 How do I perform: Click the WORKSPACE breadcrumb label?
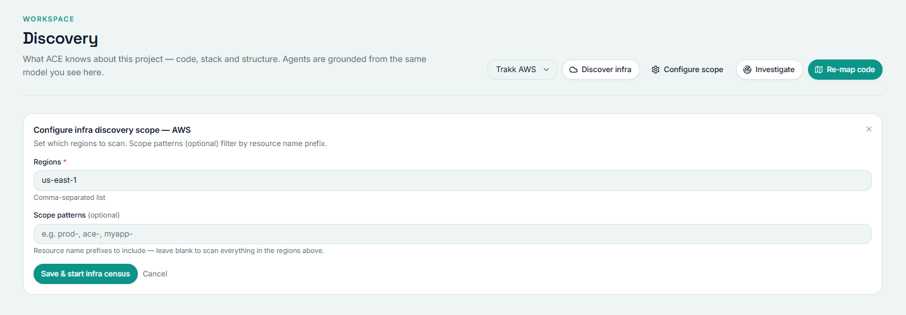click(x=49, y=19)
